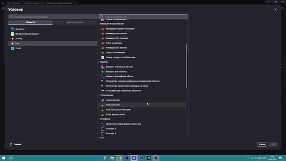286x161 pixels.
Task: Choose the text 'Столкновение' condition
Action: click(113, 100)
